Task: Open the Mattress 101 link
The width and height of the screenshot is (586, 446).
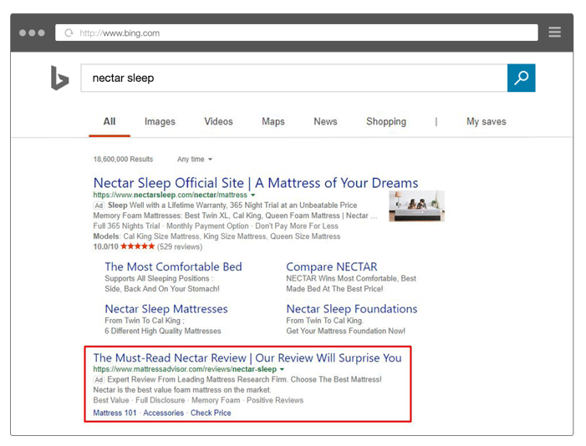Action: pos(115,413)
